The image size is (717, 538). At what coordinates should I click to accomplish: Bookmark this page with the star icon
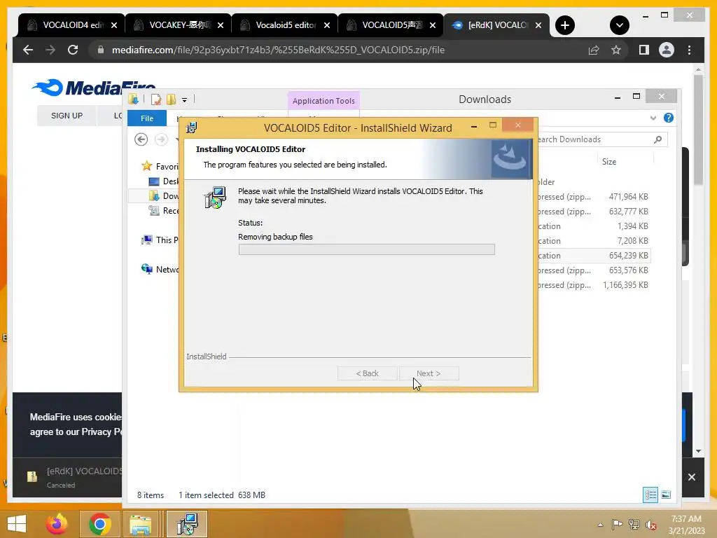[x=616, y=50]
